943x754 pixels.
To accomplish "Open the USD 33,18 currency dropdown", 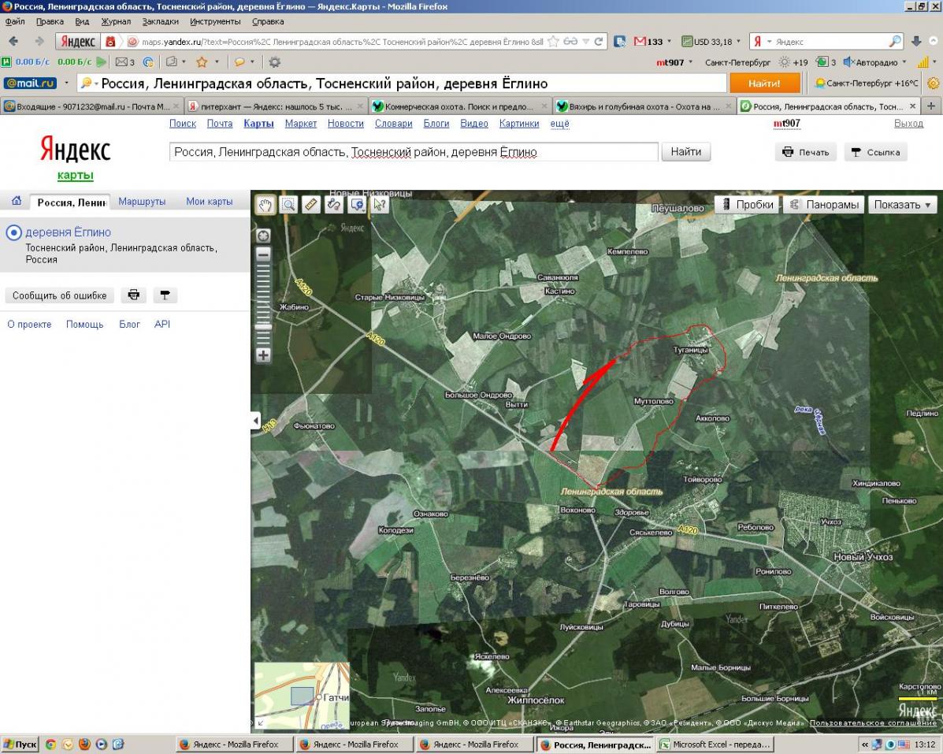I will tap(711, 42).
